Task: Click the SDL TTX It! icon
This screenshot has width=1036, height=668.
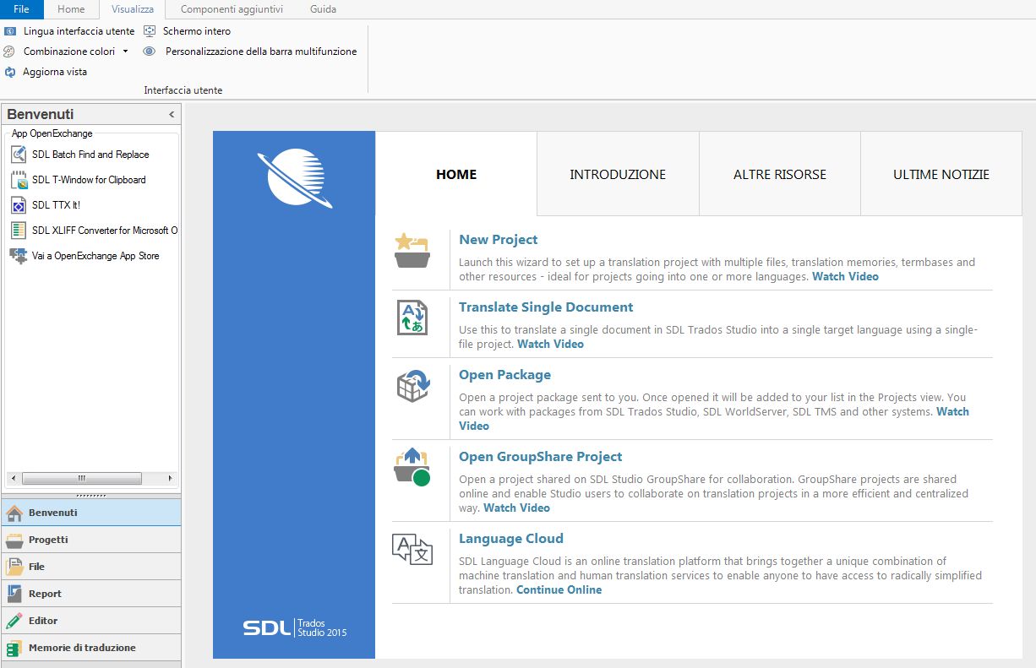Action: (x=19, y=205)
